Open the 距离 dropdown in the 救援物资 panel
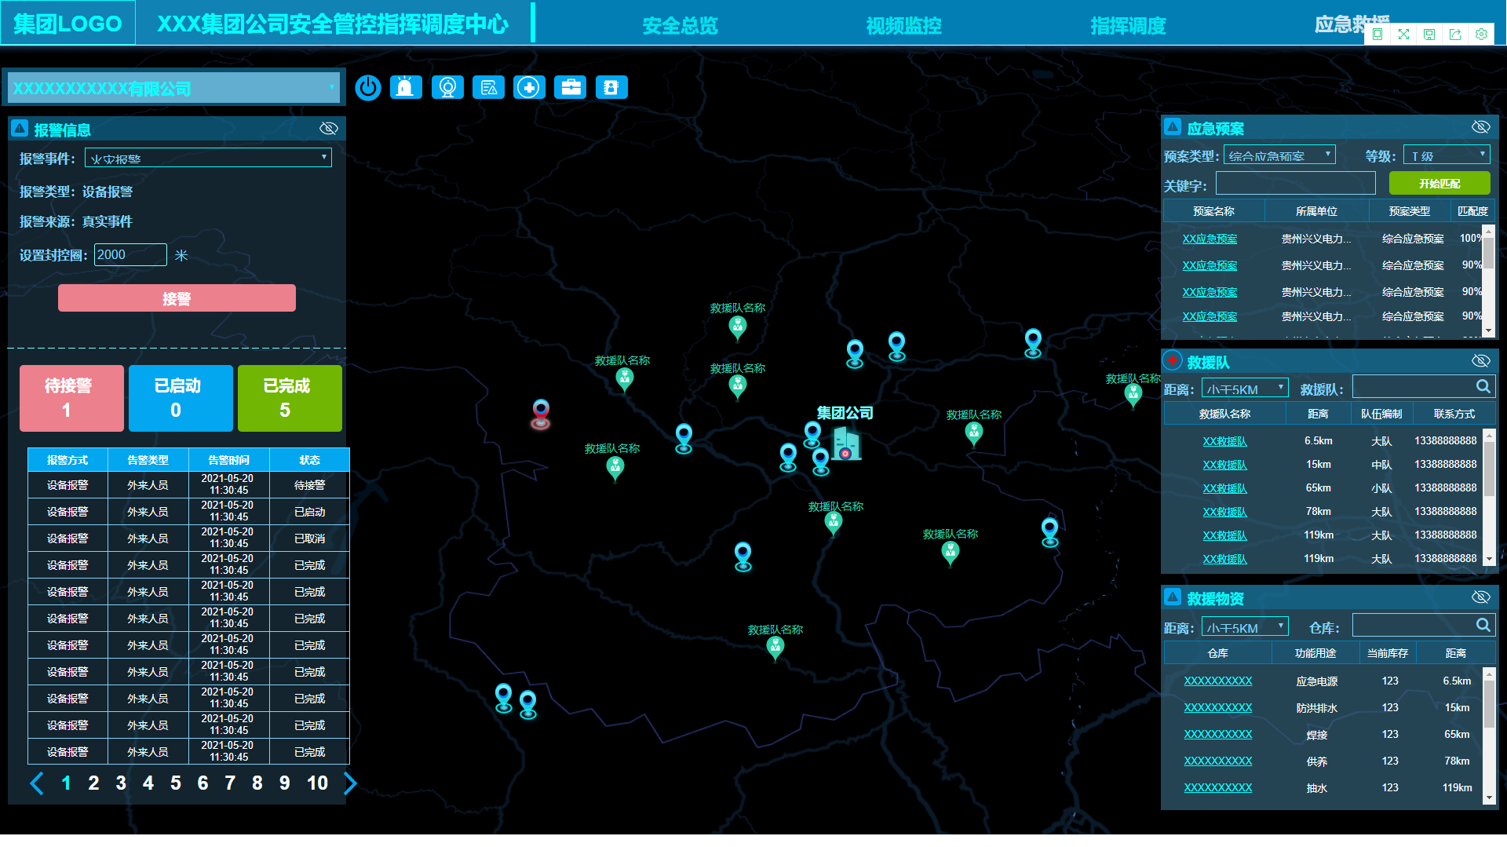This screenshot has height=847, width=1507. coord(1245,626)
